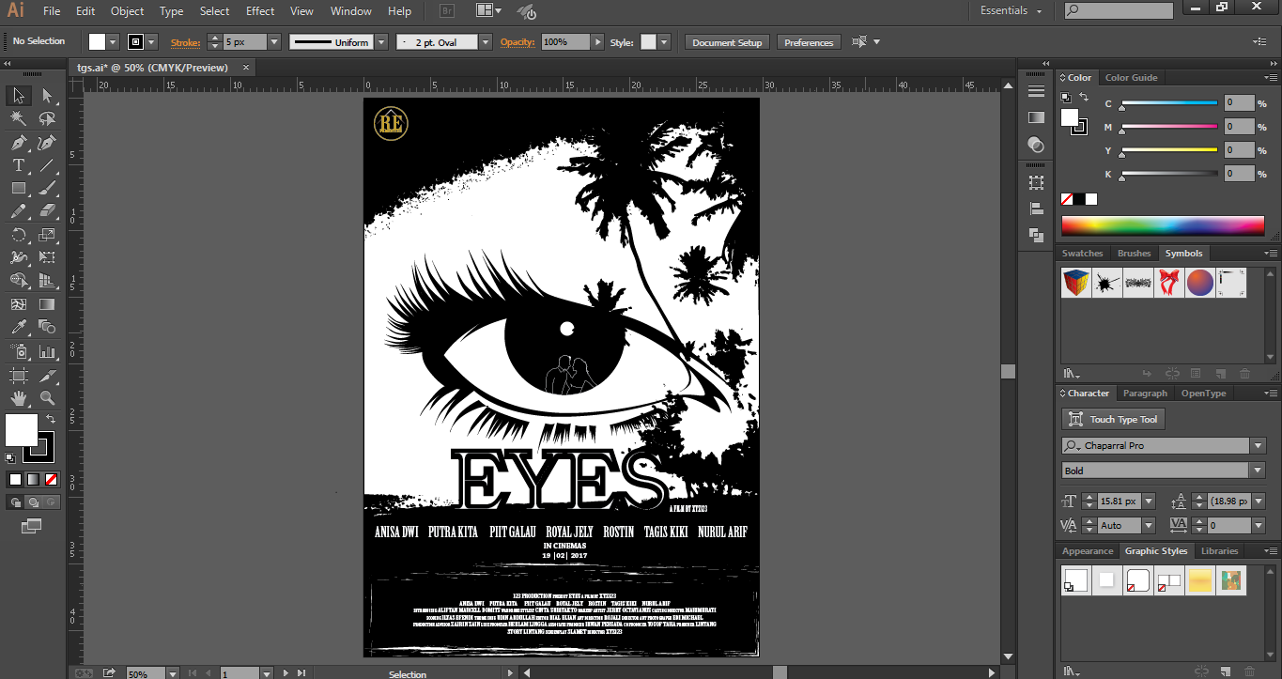The width and height of the screenshot is (1282, 679).
Task: Reset to default fill and stroke in Tools panel
Action: 10,458
